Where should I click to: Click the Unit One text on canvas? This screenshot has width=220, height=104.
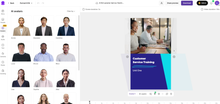137,71
